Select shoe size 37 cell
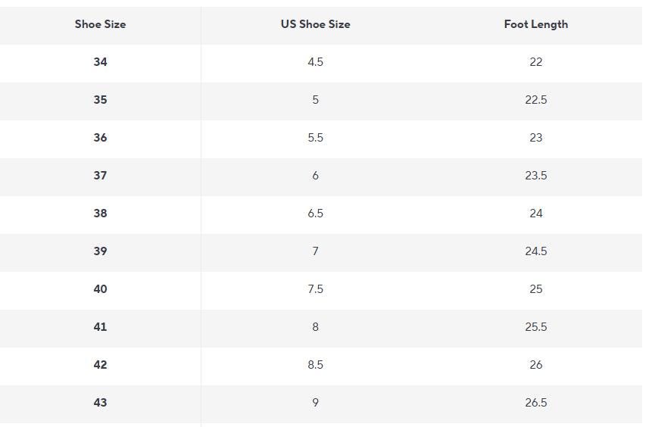 (100, 176)
